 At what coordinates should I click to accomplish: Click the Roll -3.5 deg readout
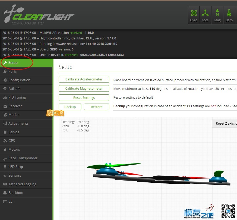click(x=75, y=130)
